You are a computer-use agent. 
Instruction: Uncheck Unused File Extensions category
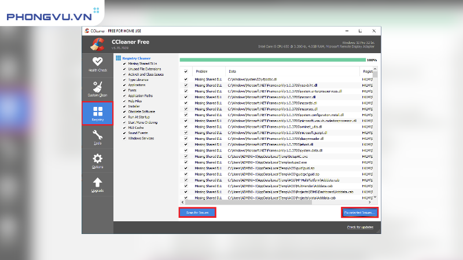click(x=124, y=69)
